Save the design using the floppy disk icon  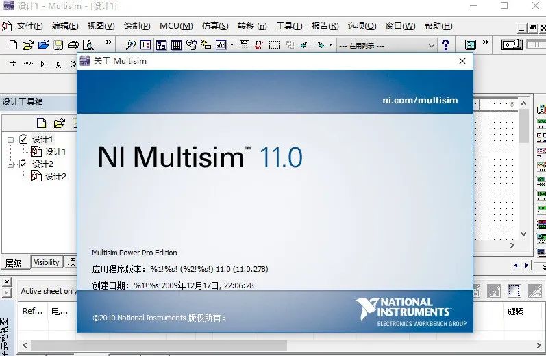pos(58,45)
